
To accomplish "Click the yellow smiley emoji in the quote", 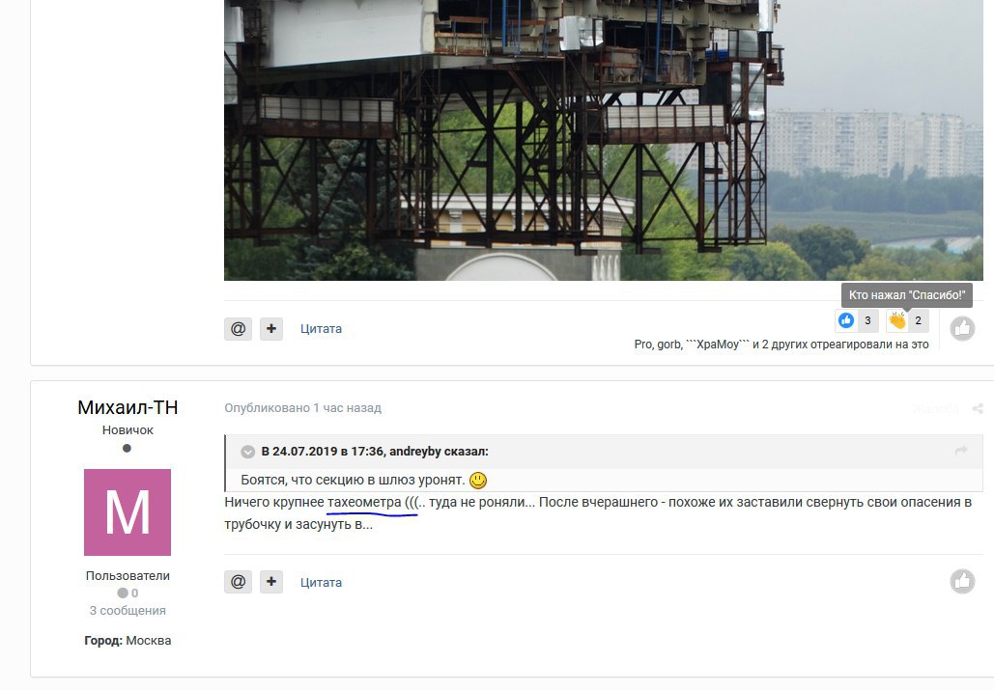I will [x=478, y=481].
